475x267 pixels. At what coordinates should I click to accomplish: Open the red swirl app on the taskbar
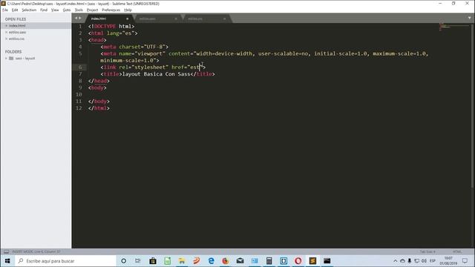pyautogui.click(x=196, y=260)
